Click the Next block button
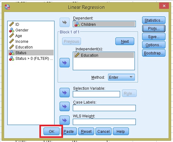Viewport: 173px width, 142px height. [125, 41]
